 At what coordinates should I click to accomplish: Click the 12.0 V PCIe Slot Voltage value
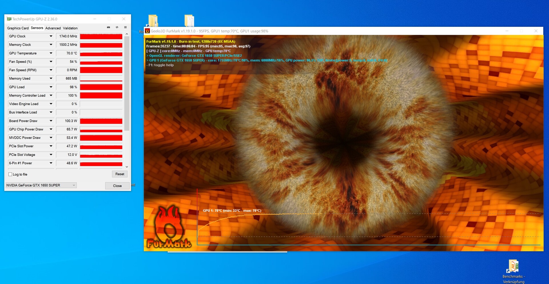click(67, 155)
